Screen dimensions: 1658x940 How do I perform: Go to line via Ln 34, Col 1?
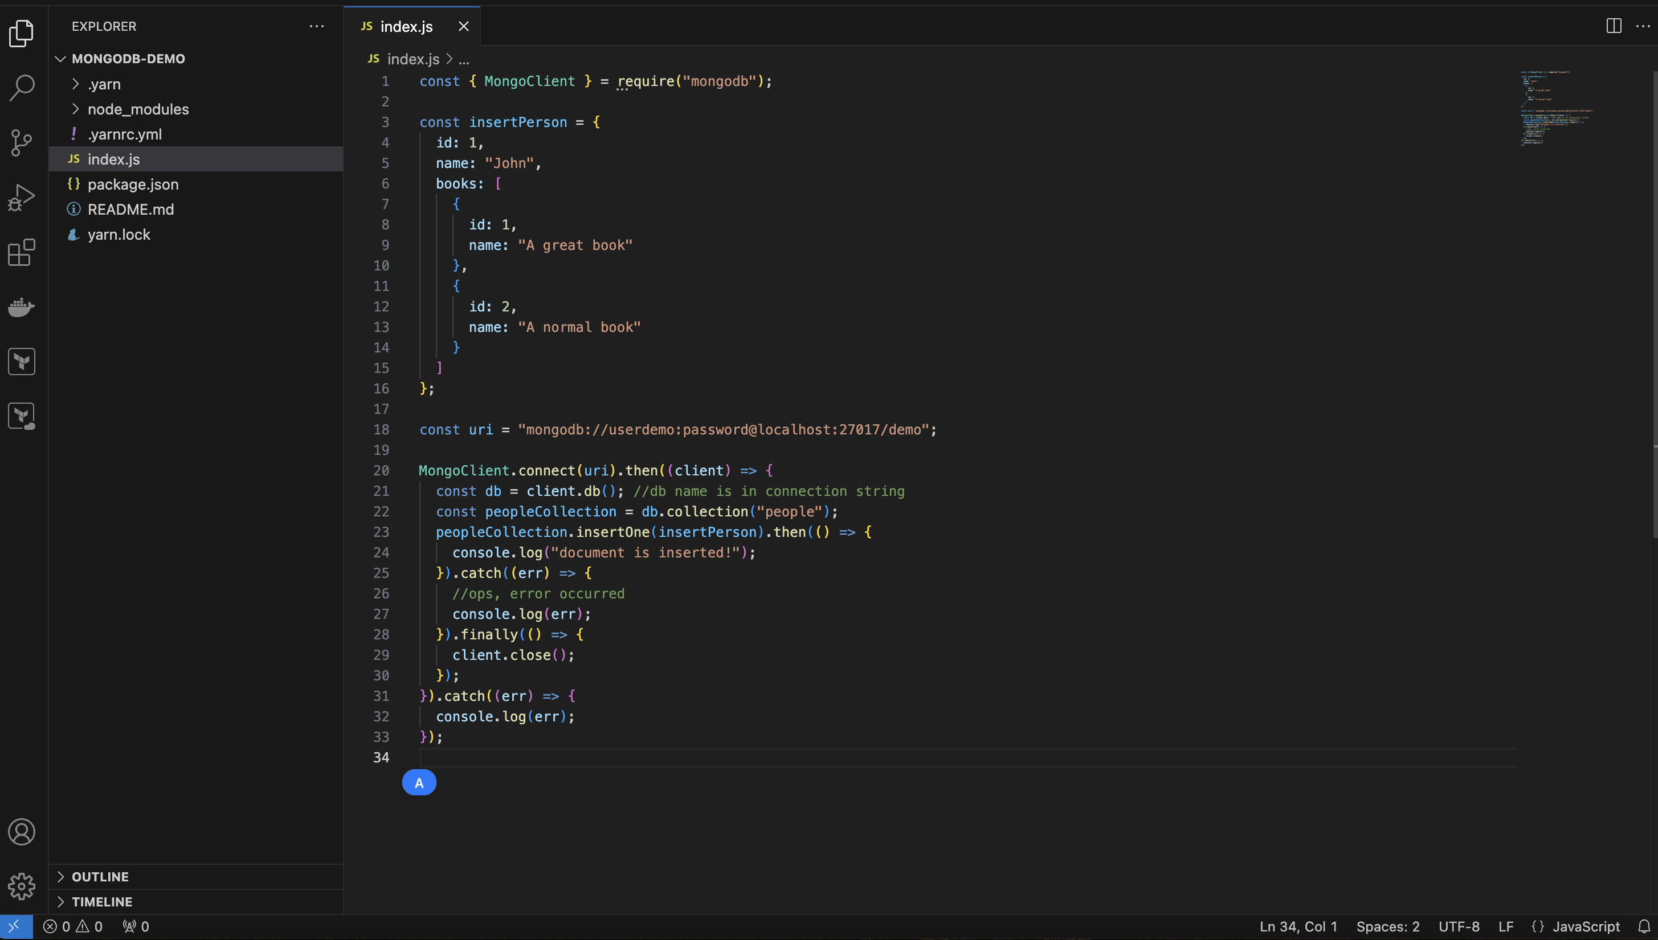pos(1298,926)
